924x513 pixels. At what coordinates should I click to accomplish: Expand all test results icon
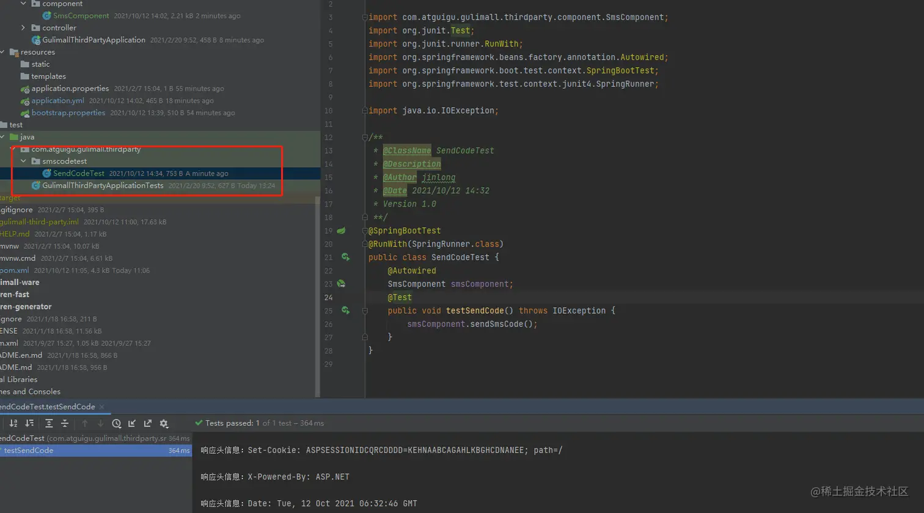(x=49, y=423)
